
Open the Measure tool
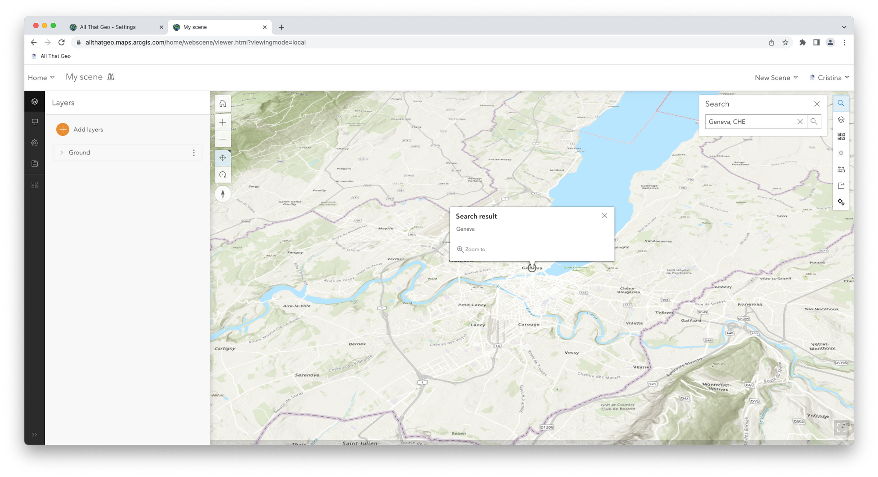tap(841, 170)
